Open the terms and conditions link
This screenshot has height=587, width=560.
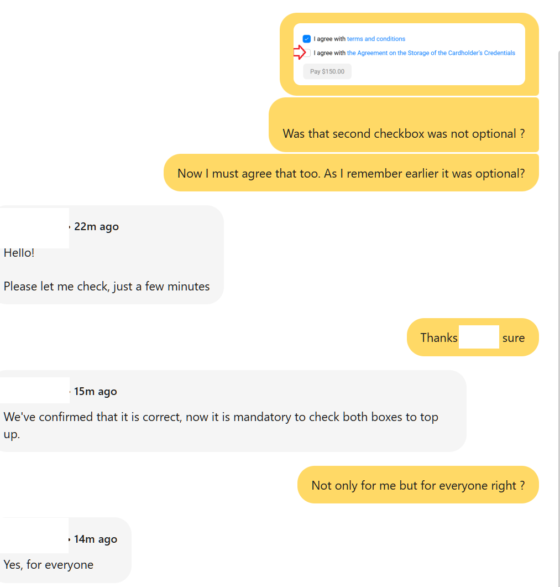pos(376,39)
